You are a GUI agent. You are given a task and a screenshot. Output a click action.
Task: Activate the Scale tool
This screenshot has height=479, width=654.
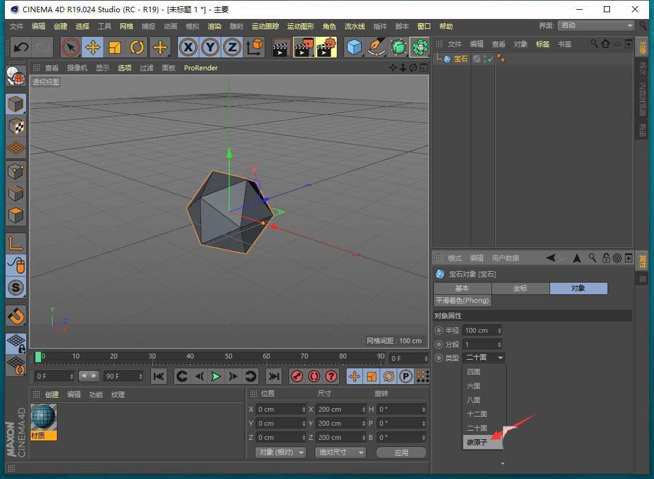[x=115, y=47]
